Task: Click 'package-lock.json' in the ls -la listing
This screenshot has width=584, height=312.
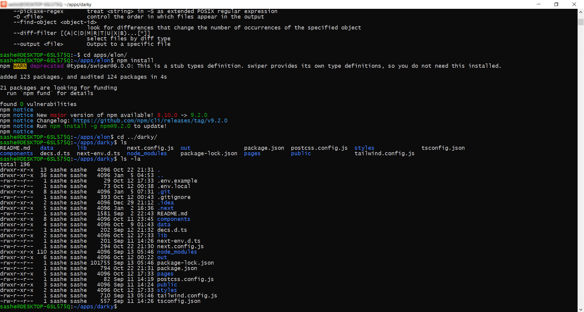Action: 186,263
